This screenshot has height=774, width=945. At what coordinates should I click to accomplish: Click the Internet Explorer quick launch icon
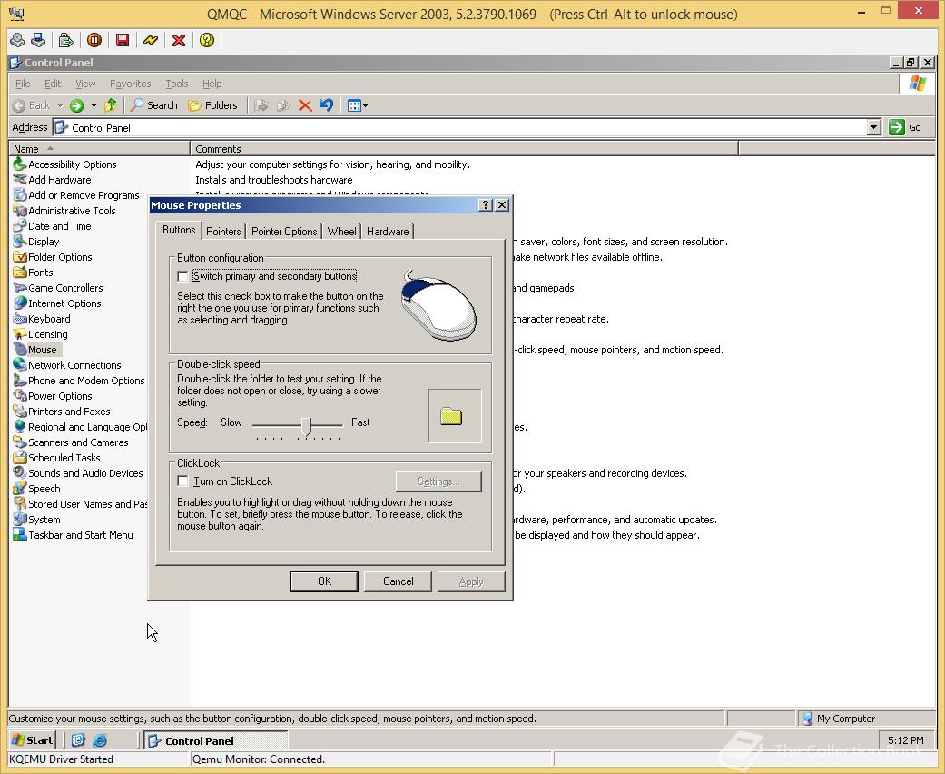point(100,740)
